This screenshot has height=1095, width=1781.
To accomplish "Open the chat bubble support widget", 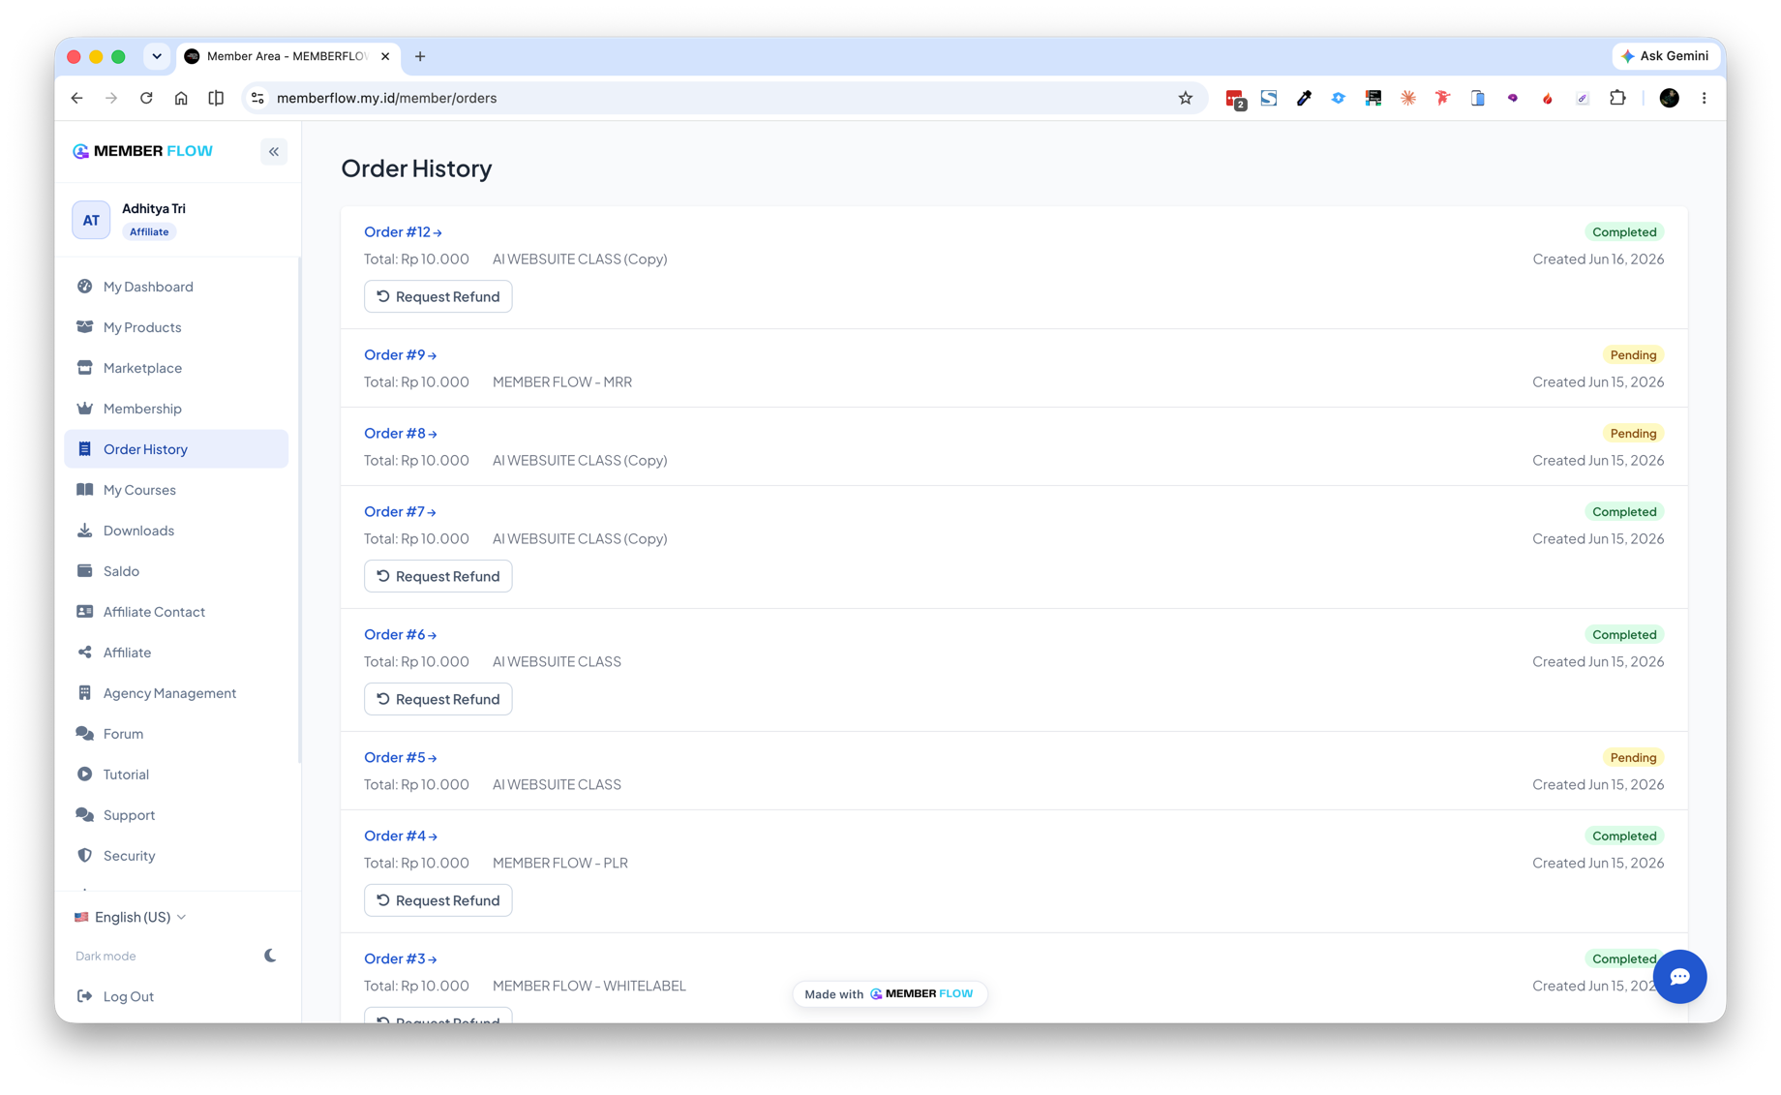I will click(x=1679, y=976).
